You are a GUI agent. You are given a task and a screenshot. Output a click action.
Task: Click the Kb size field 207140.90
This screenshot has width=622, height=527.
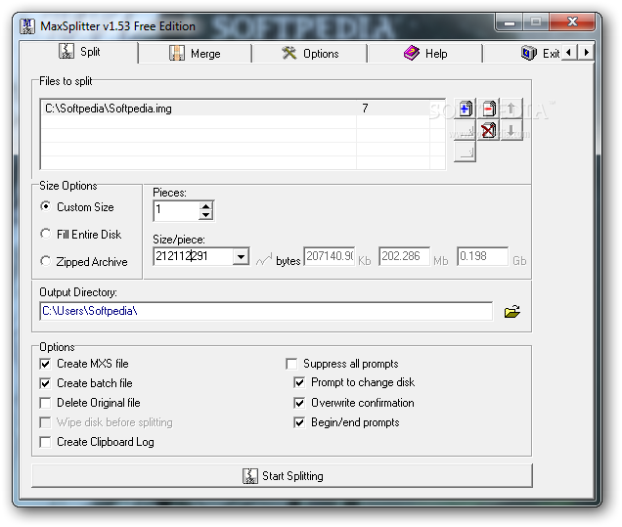[330, 256]
